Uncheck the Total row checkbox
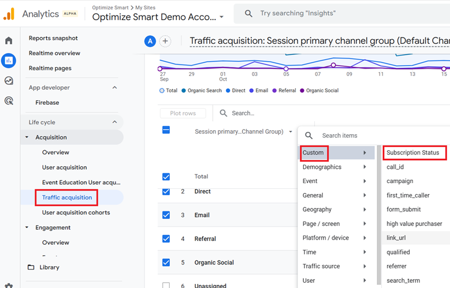Screen dimensions: 450x288 coord(166,177)
